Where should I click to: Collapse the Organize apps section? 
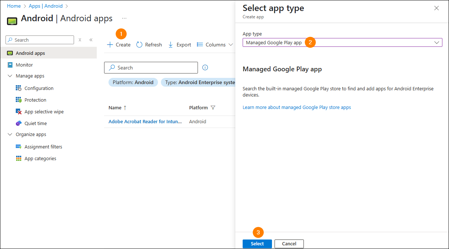click(x=10, y=134)
